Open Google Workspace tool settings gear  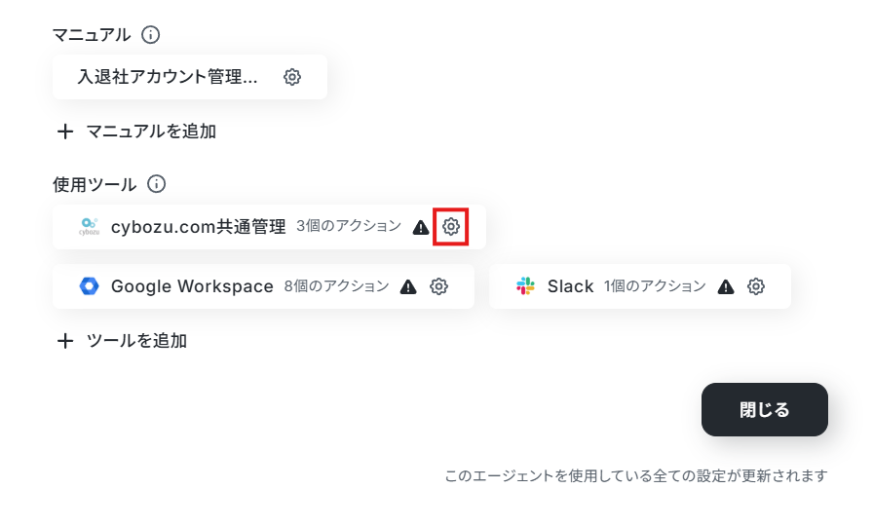pos(438,286)
